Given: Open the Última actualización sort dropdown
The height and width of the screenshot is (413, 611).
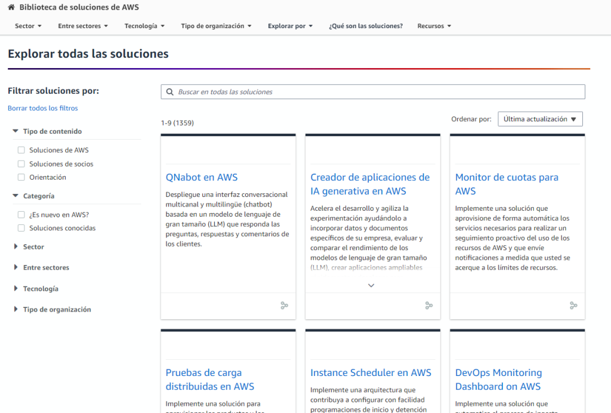Looking at the screenshot, I should click(539, 119).
